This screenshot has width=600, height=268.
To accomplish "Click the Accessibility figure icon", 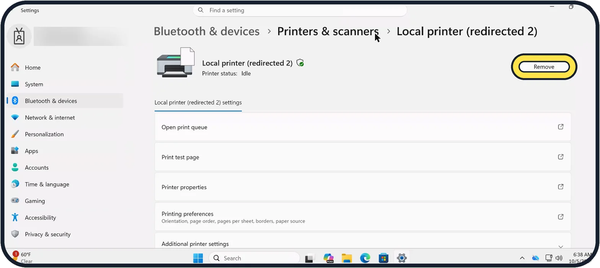I will pos(15,217).
